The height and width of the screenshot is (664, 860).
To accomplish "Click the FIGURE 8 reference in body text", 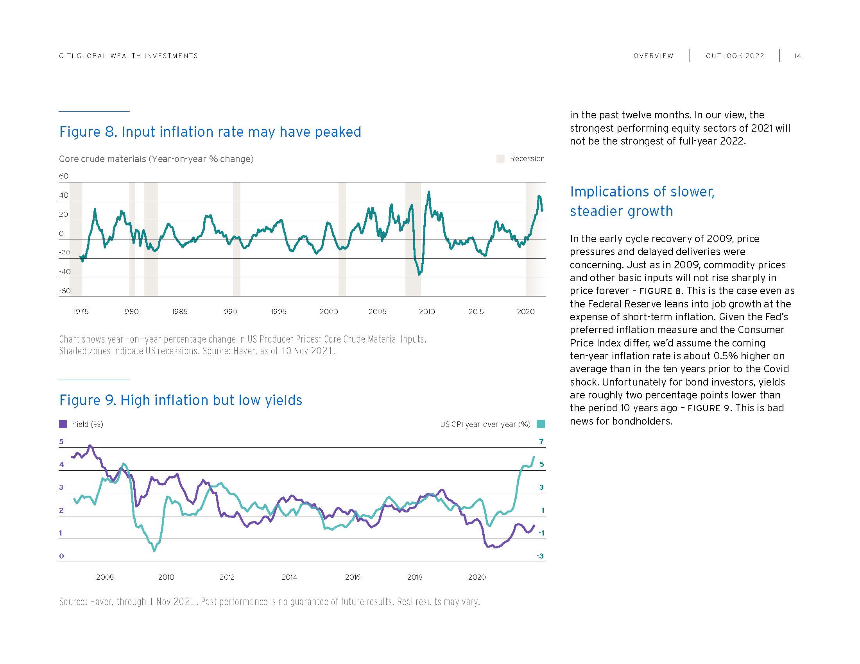I will click(660, 291).
